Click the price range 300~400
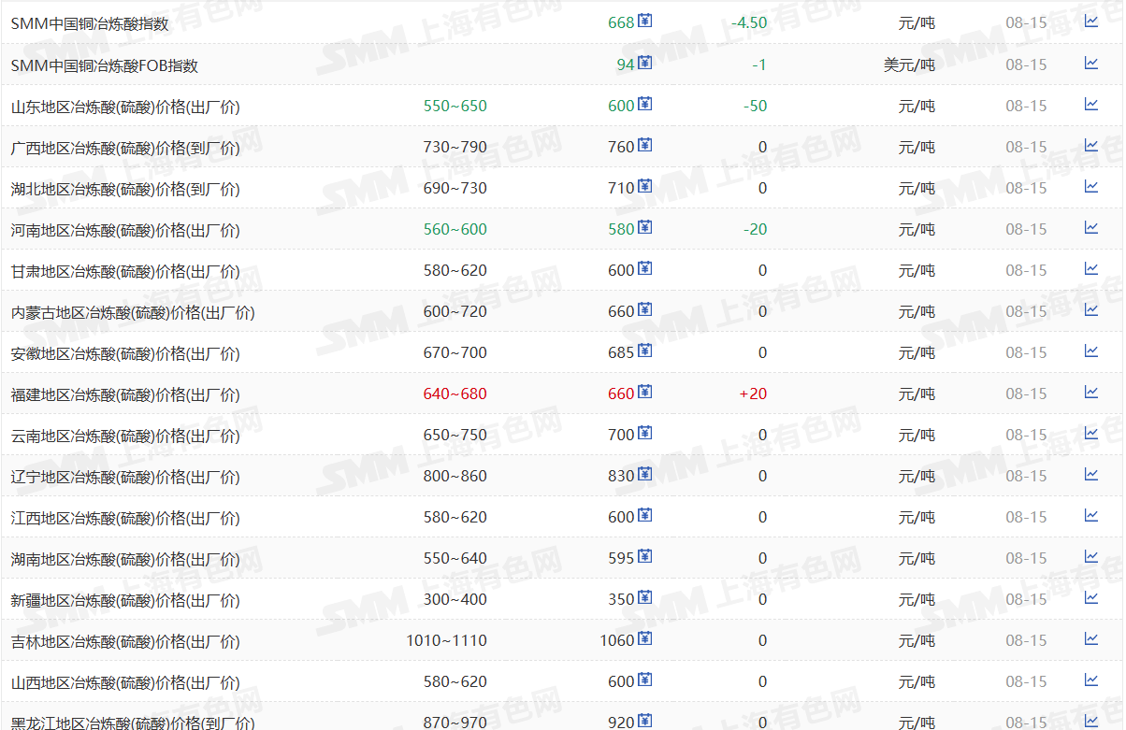Screen dimensions: 1126x730 [455, 599]
